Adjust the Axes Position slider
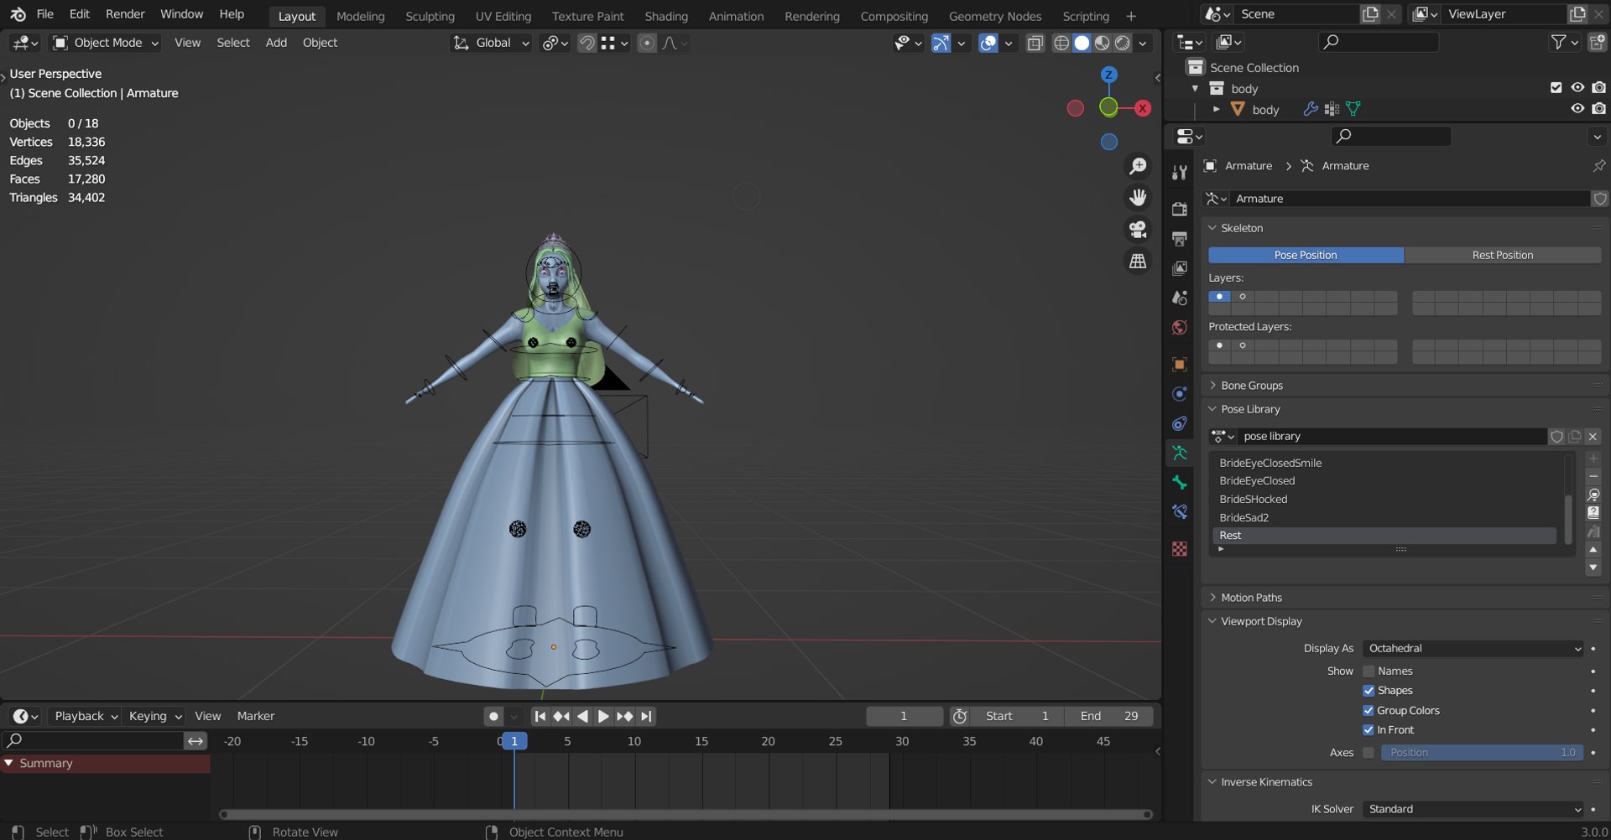 click(1482, 753)
